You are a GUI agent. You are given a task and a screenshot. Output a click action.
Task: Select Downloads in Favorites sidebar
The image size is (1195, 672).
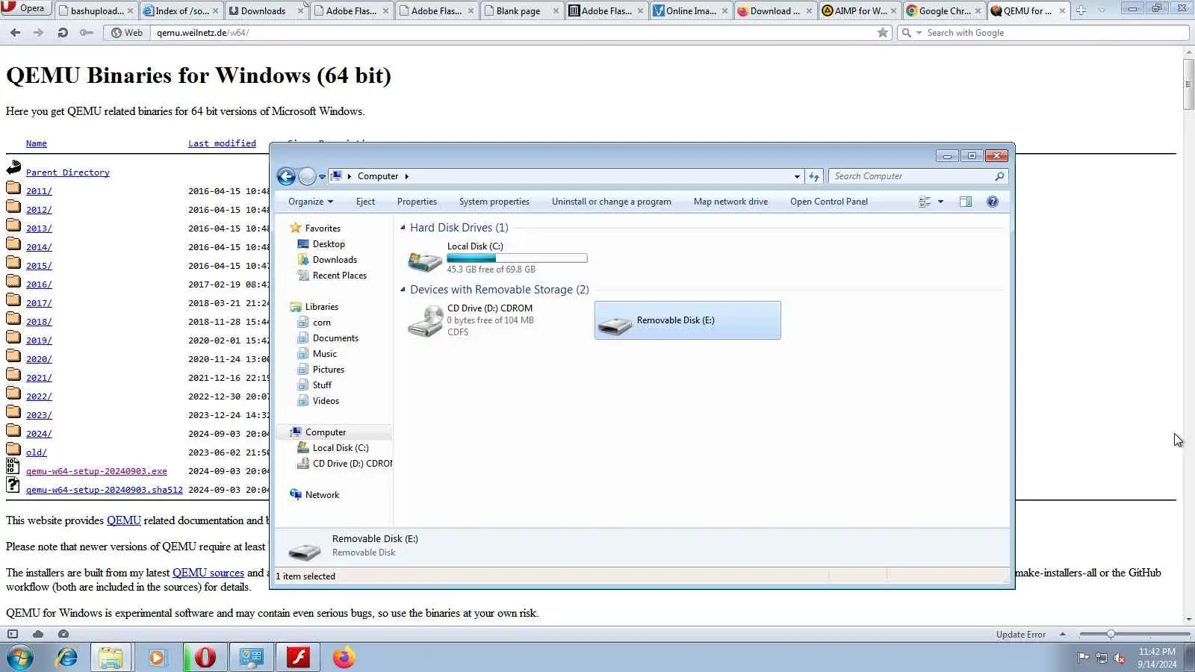[x=335, y=260]
